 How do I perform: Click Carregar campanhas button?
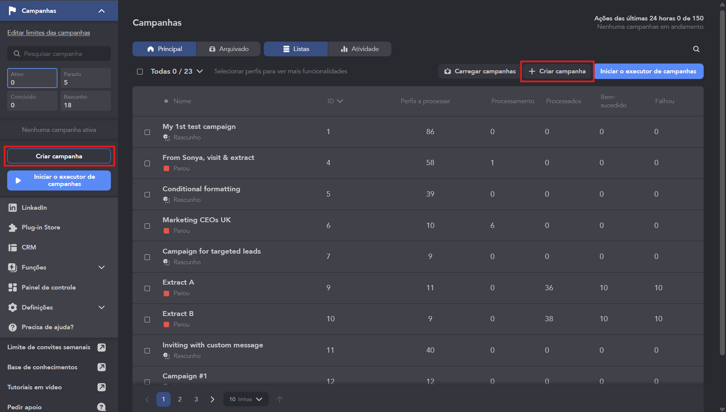point(480,71)
